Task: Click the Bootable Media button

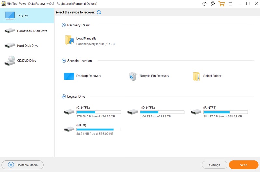Action: (x=22, y=165)
